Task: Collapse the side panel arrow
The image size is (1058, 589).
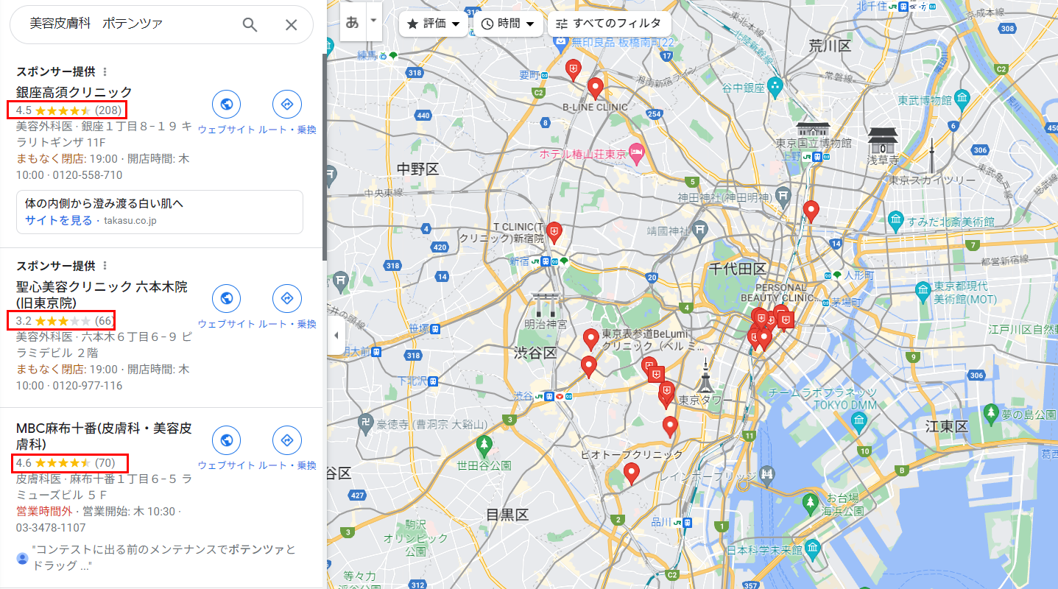Action: 336,336
